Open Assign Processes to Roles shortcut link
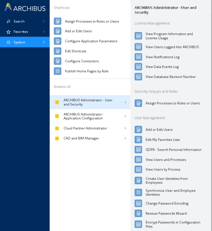The height and width of the screenshot is (231, 212). point(92,21)
